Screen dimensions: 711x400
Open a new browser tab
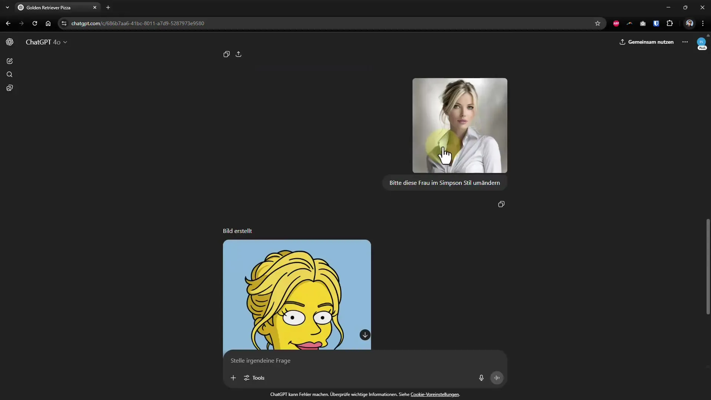pos(108,7)
